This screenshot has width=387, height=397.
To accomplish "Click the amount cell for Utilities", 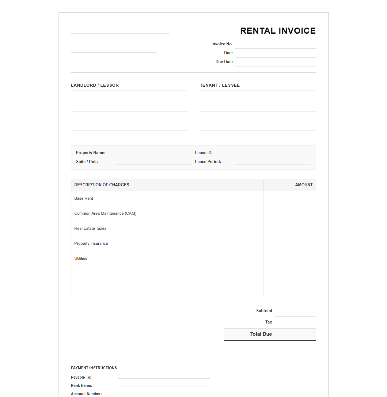I will point(290,259).
